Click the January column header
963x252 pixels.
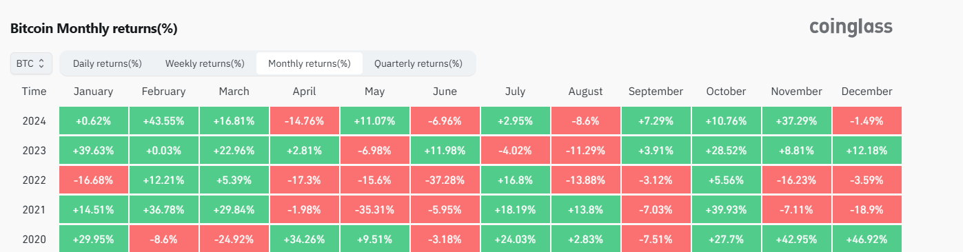pyautogui.click(x=93, y=91)
